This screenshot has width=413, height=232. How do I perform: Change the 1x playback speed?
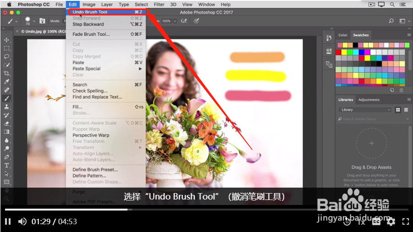(361, 222)
